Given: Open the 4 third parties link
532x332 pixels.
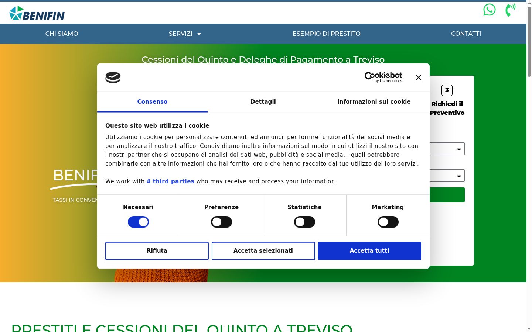Looking at the screenshot, I should point(170,181).
